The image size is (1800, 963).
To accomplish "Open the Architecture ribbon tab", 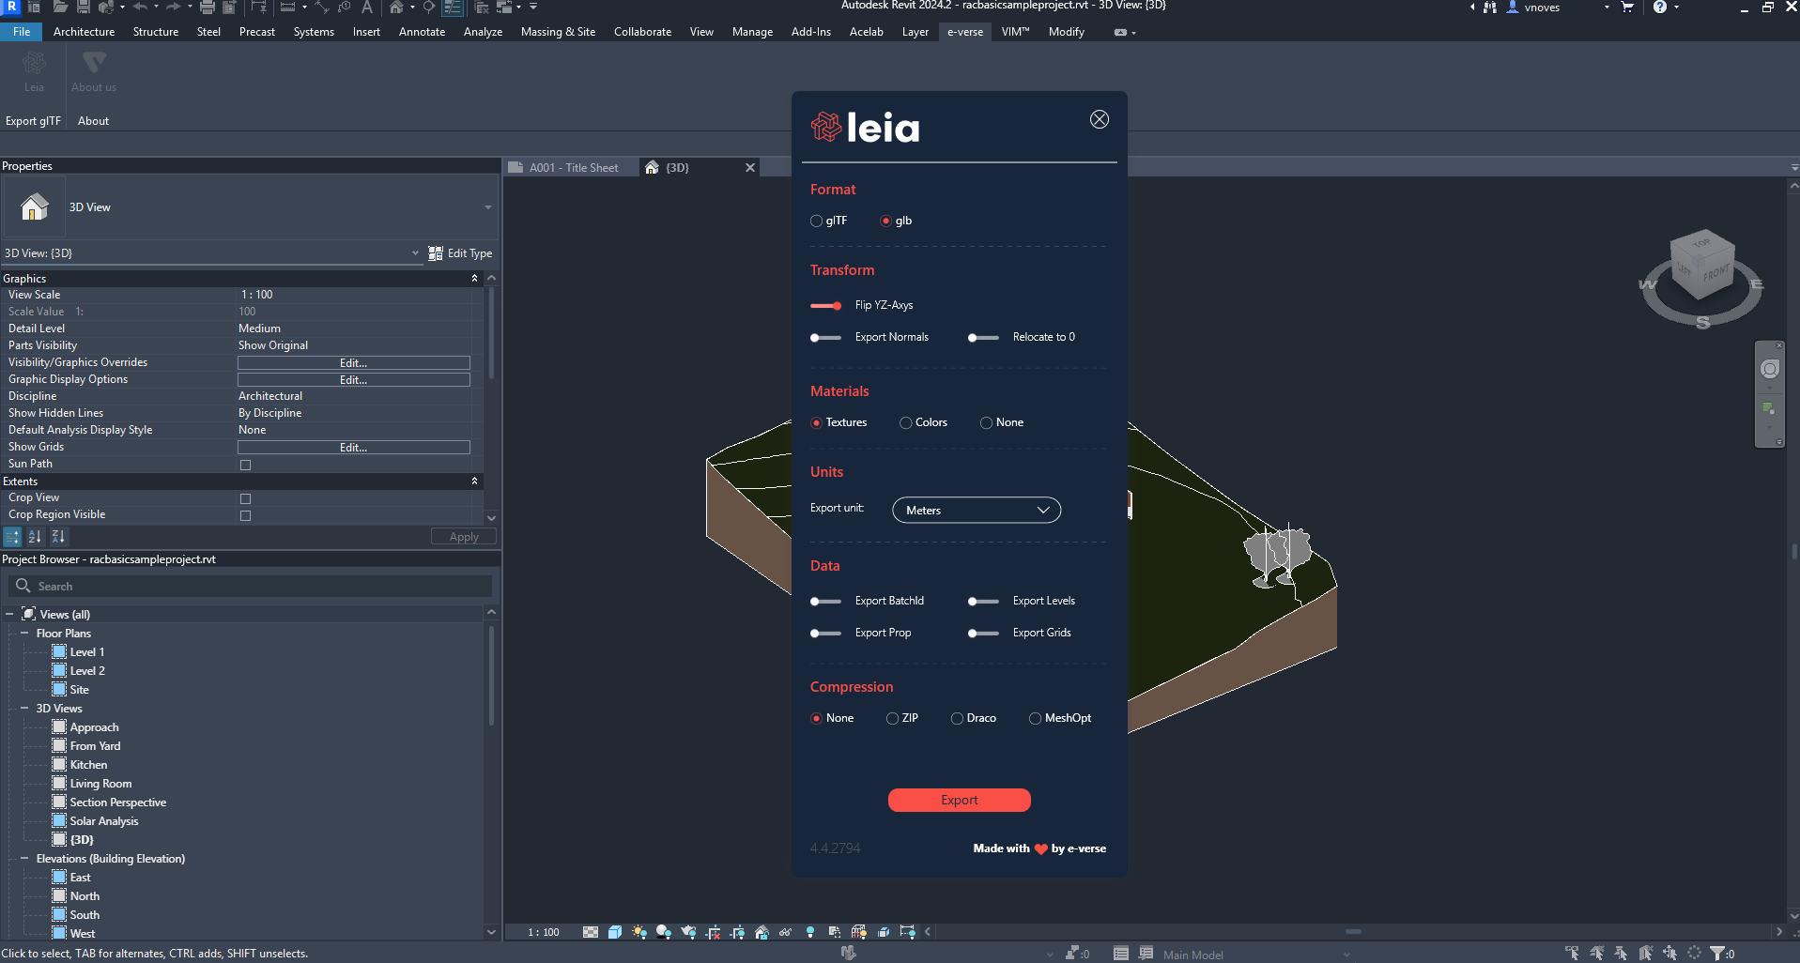I will coord(84,32).
